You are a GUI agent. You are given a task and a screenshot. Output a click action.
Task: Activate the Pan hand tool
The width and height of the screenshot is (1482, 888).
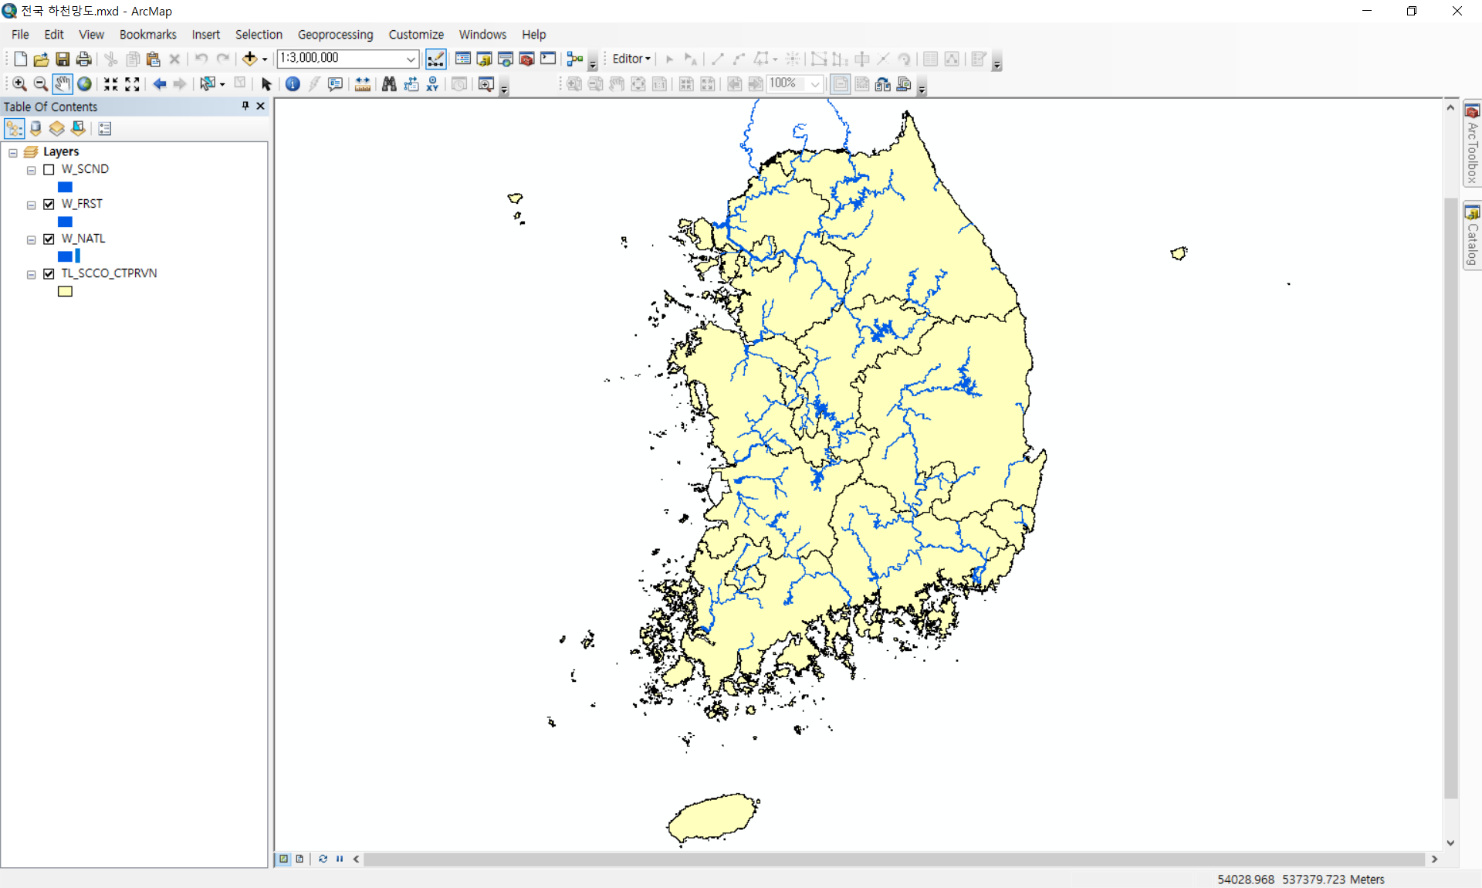coord(63,84)
